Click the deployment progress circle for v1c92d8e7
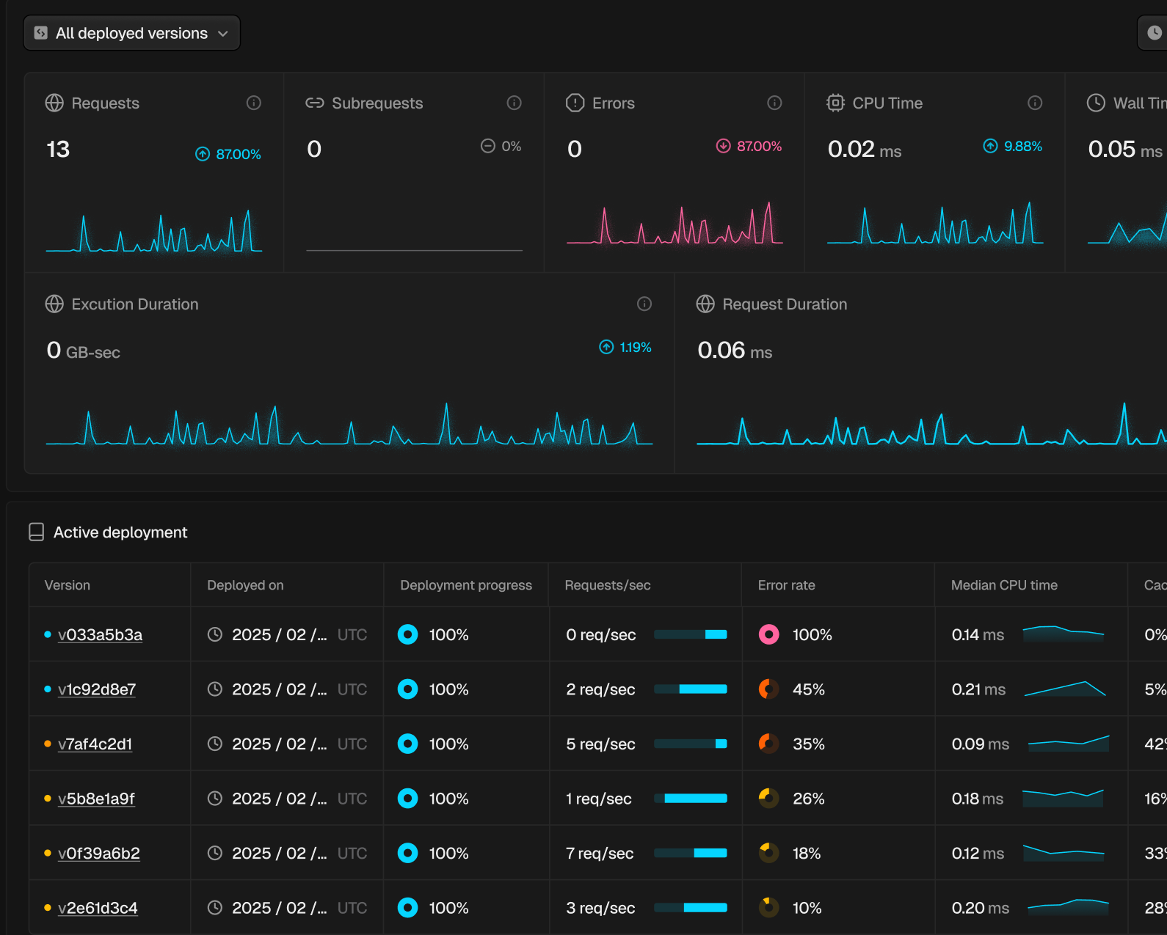Screen dimensions: 1167x935 [x=407, y=689]
